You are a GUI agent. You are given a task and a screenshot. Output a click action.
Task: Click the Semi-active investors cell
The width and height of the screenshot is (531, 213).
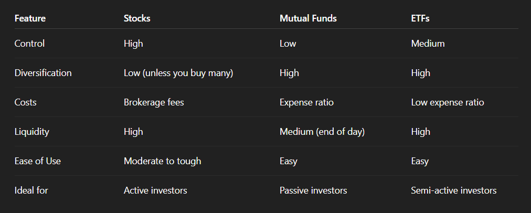tap(453, 190)
